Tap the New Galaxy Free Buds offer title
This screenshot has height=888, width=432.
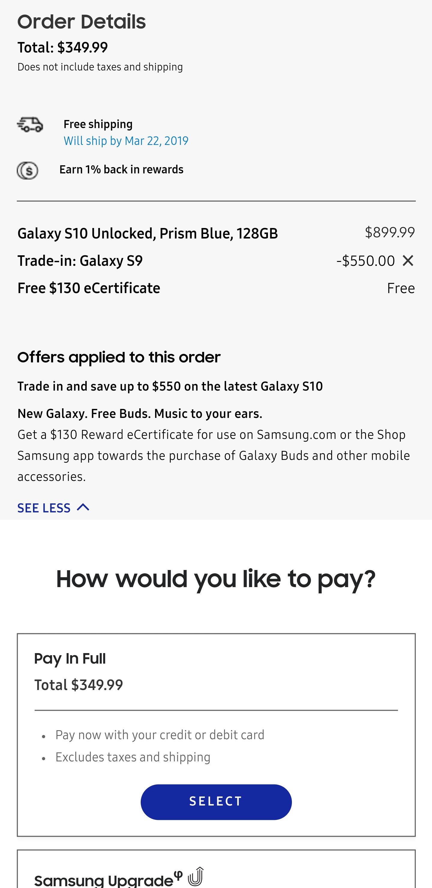pos(139,414)
